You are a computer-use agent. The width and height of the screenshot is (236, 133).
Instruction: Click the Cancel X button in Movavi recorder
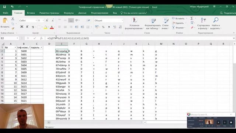218,122
